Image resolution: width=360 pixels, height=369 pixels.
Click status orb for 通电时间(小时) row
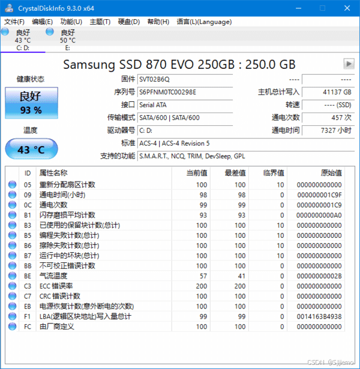point(12,195)
